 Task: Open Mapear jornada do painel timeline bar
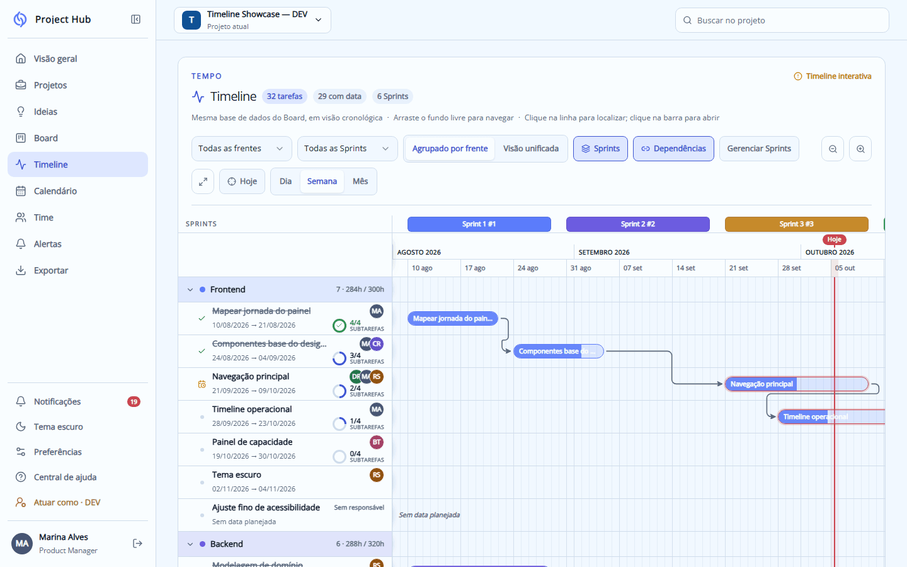tap(453, 319)
